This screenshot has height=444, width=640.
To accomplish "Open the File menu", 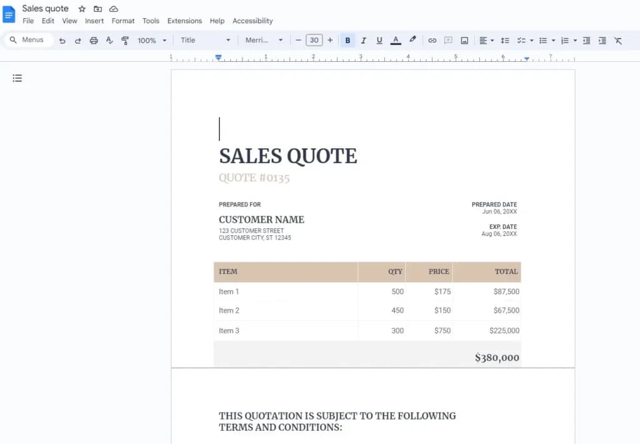I will [28, 21].
